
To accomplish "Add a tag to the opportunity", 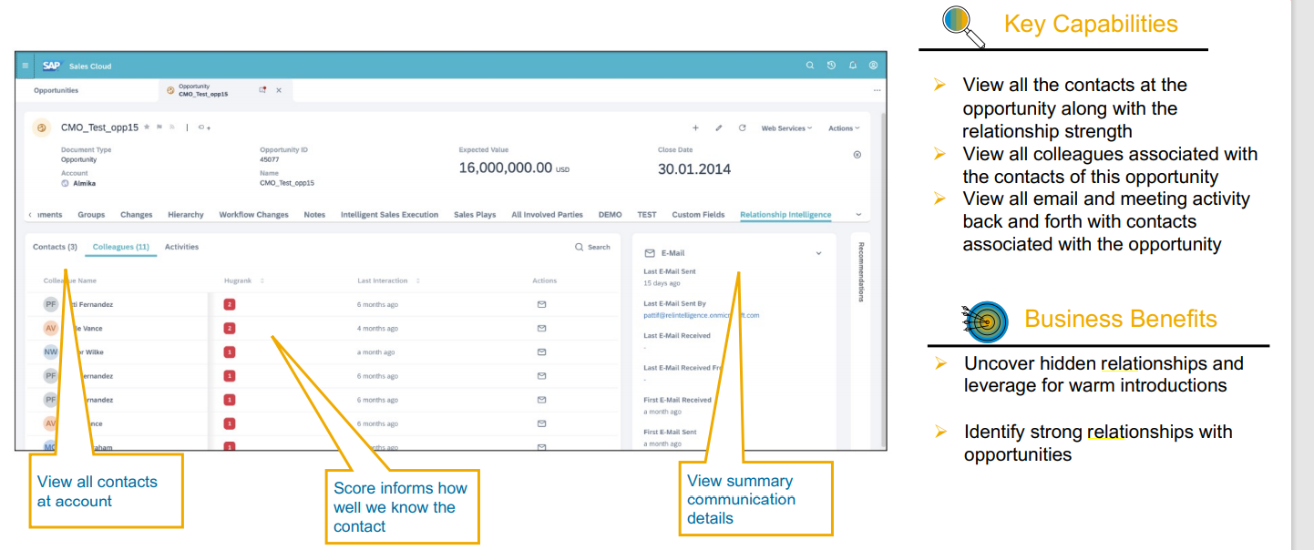I will click(204, 127).
